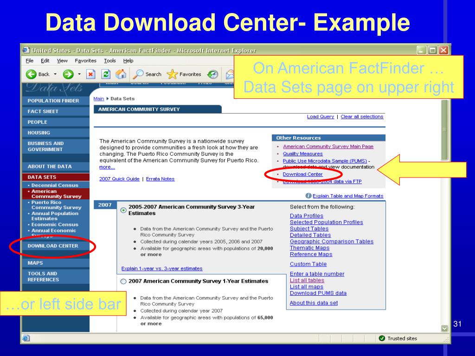475x356 pixels.
Task: Open Geographic Comparison Tables link
Action: coord(331,242)
